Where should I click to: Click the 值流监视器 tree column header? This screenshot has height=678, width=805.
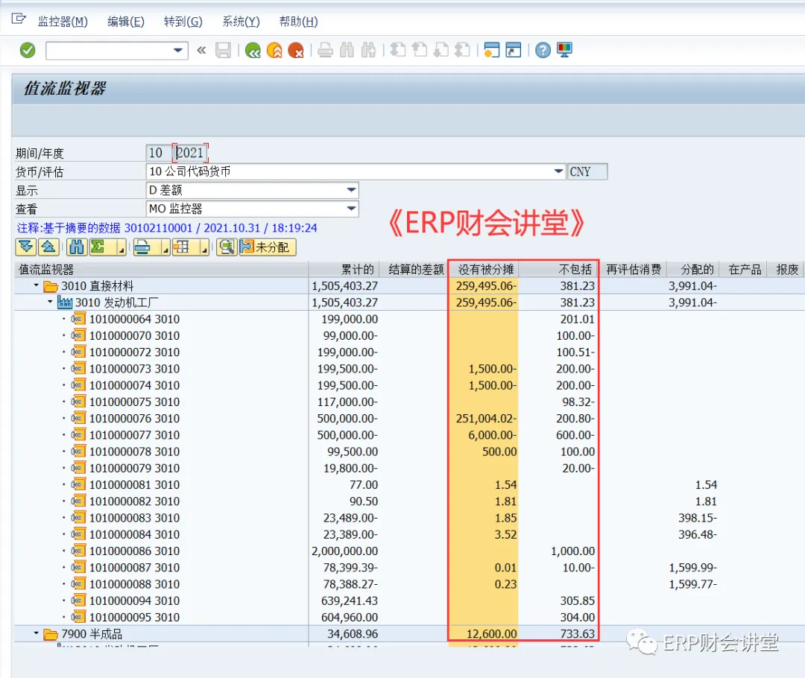(x=161, y=270)
